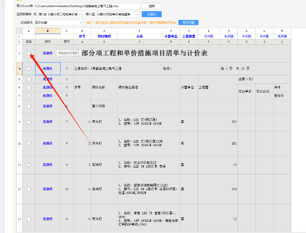
Task: Tick the checkbox in grid row 12 (quantity 310)
Action: coord(29,189)
